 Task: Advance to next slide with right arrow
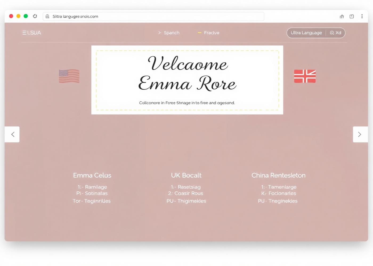pyautogui.click(x=360, y=134)
